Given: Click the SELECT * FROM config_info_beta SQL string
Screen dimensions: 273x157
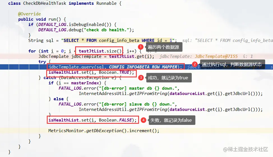Looking at the screenshot, I should pos(118,41).
